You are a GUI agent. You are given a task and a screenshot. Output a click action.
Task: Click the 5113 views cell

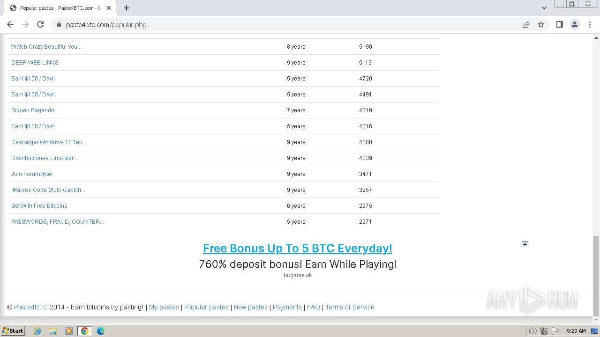pyautogui.click(x=366, y=63)
